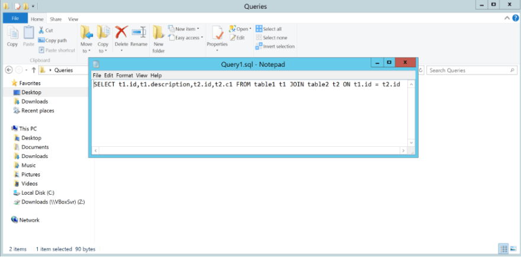521x257 pixels.
Task: Click the Select all icon
Action: click(259, 29)
